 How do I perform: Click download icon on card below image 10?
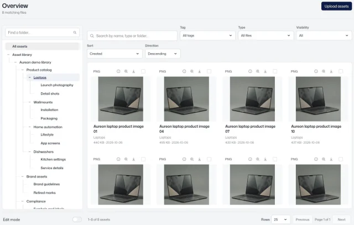tap(331, 159)
